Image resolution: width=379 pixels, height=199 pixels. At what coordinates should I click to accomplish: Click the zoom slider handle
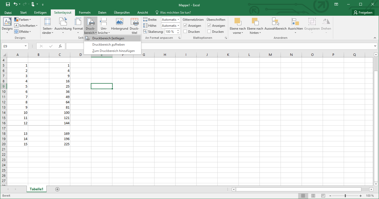click(345, 196)
